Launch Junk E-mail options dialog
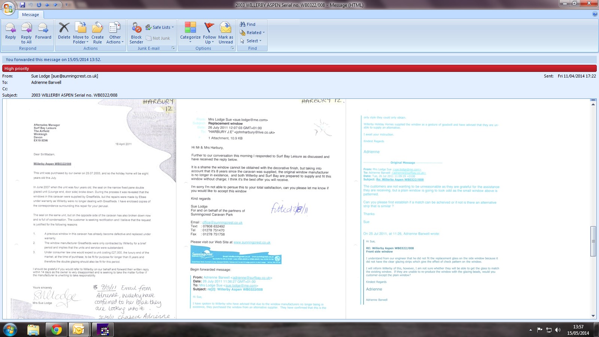This screenshot has width=599, height=337. (173, 48)
